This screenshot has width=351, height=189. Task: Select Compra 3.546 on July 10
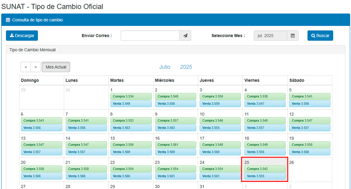pos(220,121)
